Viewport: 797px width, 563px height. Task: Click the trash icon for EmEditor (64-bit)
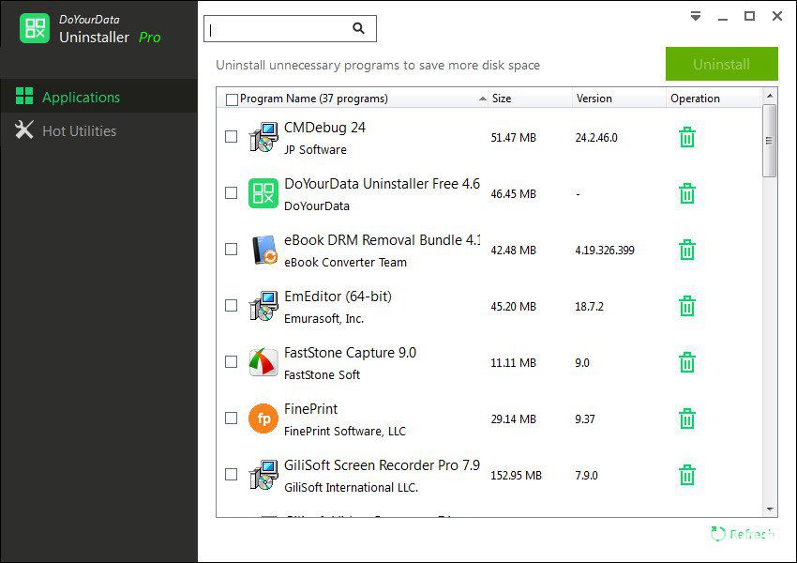[686, 306]
